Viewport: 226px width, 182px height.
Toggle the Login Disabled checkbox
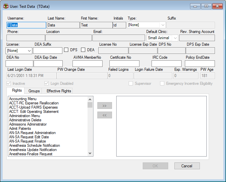pos(46,83)
